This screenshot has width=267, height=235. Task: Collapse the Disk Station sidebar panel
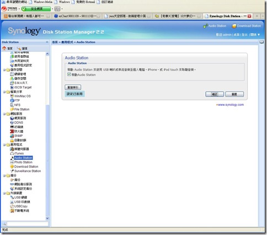pyautogui.click(x=47, y=42)
